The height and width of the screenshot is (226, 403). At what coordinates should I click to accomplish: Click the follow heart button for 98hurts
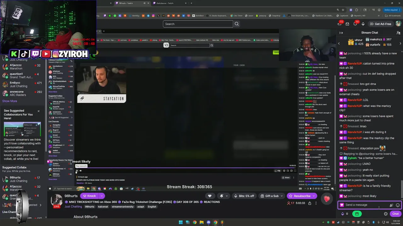tap(210, 196)
